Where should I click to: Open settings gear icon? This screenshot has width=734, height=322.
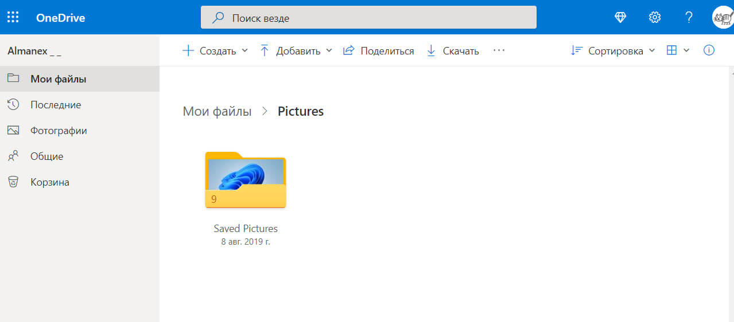pyautogui.click(x=655, y=17)
